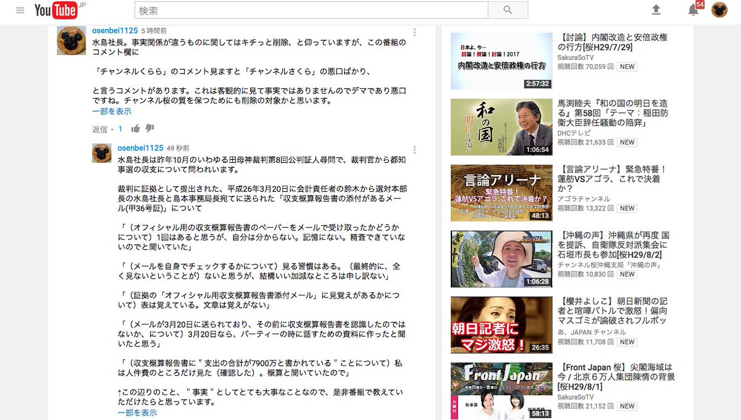The height and width of the screenshot is (420, 741).
Task: Open options menu of the 49秒前 reply
Action: pos(414,150)
